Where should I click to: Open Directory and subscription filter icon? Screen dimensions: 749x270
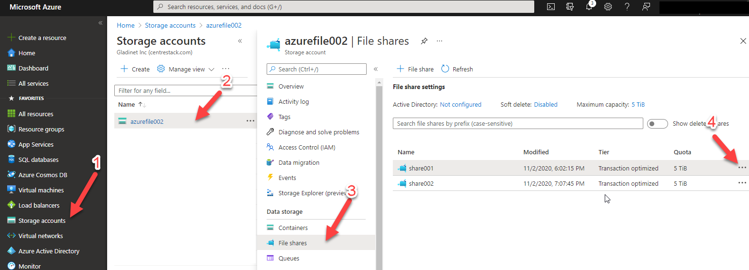tap(570, 7)
